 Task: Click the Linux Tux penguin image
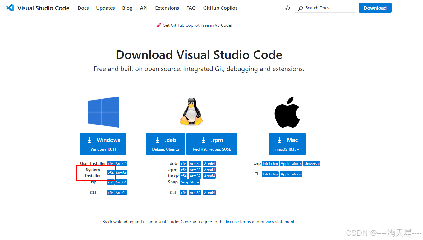191,111
